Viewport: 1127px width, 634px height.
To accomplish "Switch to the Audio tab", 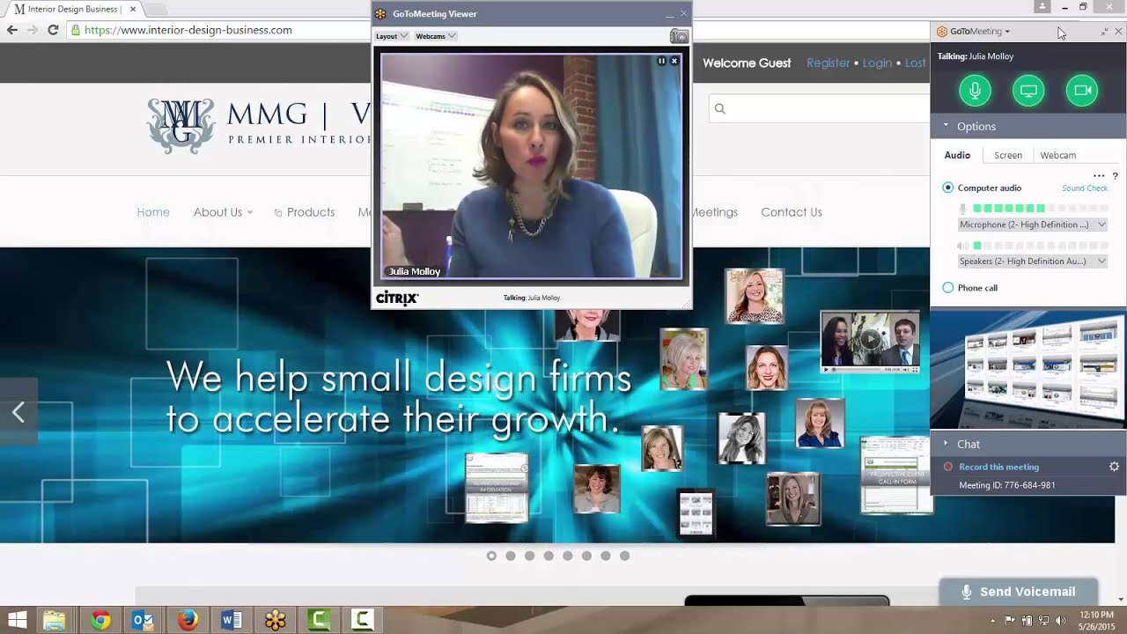I will tap(957, 155).
